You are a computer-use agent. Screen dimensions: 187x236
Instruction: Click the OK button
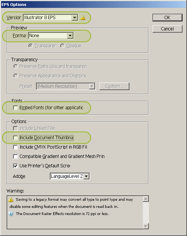(x=168, y=18)
